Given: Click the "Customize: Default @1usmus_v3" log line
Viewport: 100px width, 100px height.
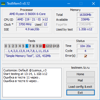Looking at the screenshot, I should 25,70.
